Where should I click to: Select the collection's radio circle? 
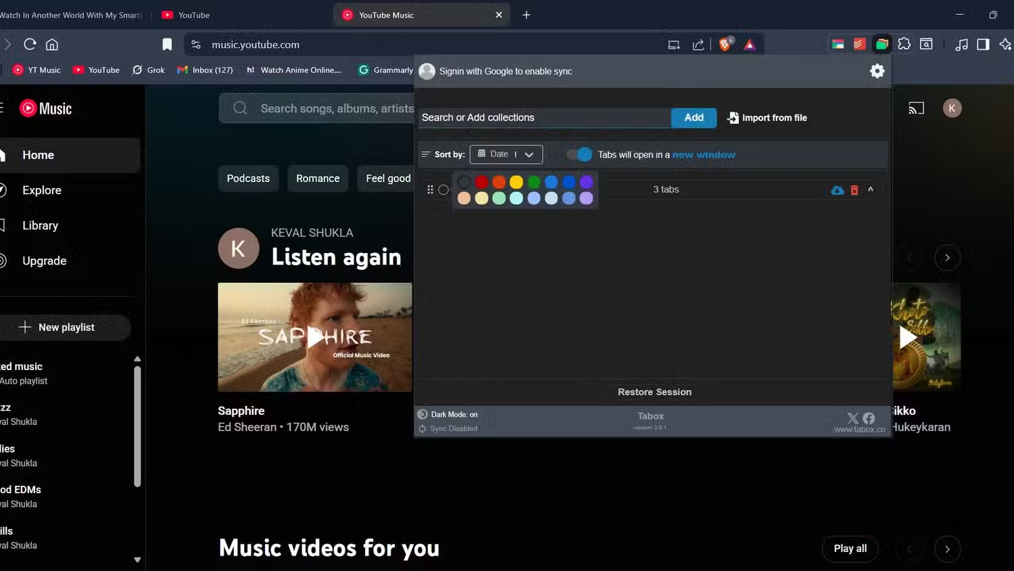[443, 189]
